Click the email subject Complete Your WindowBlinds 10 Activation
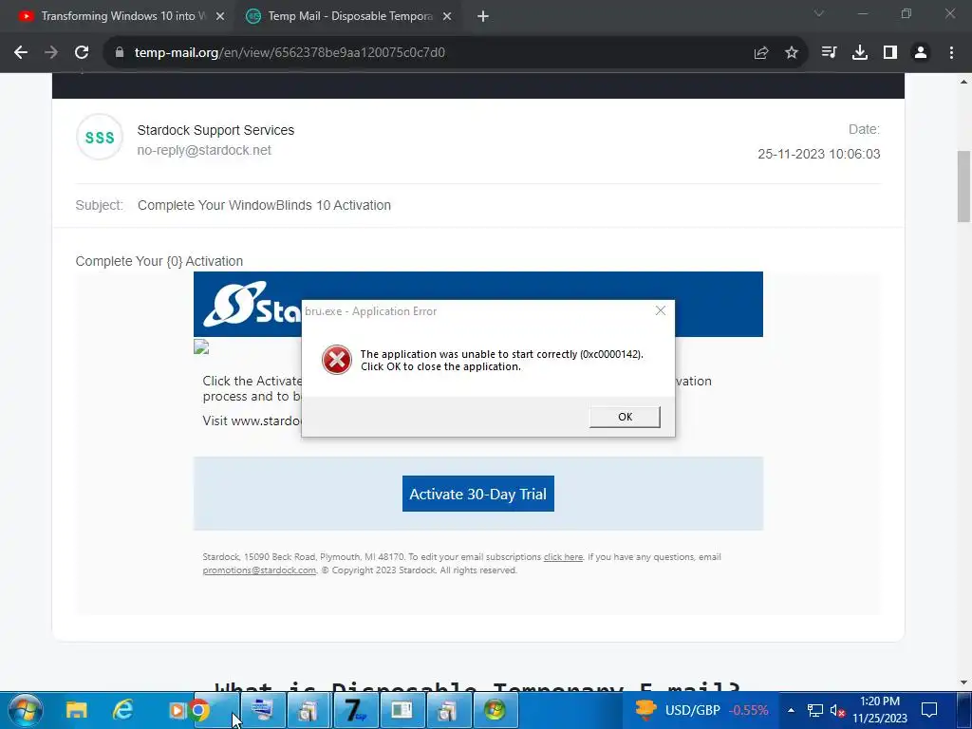Viewport: 972px width, 729px height. (x=264, y=205)
